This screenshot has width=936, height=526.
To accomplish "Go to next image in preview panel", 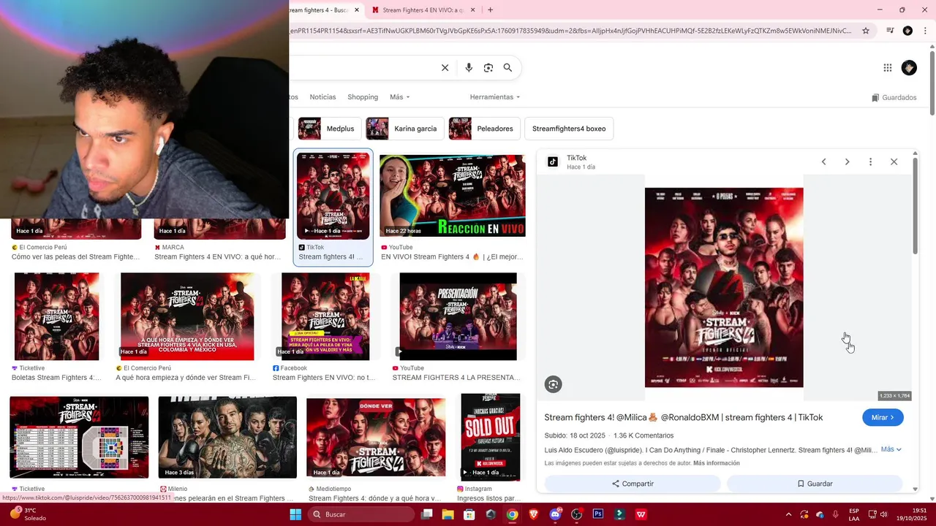I will pos(847,161).
